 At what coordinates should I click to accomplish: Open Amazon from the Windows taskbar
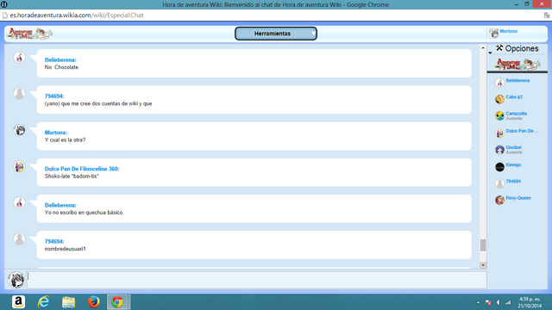18,302
